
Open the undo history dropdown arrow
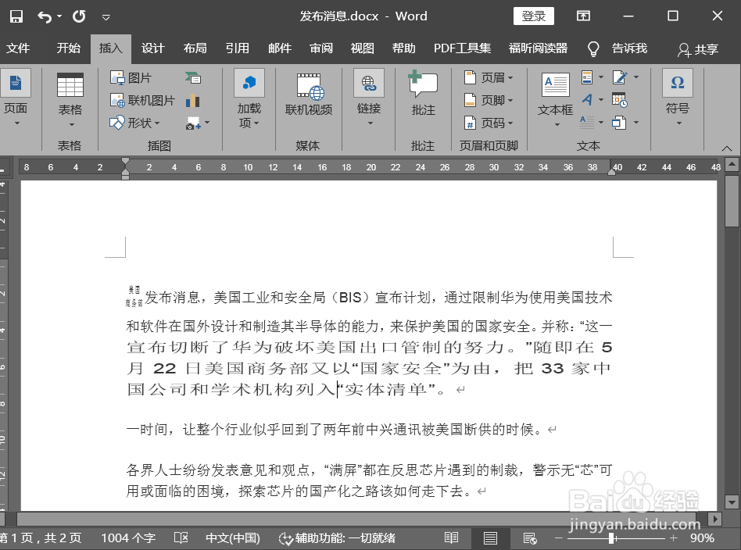point(59,17)
